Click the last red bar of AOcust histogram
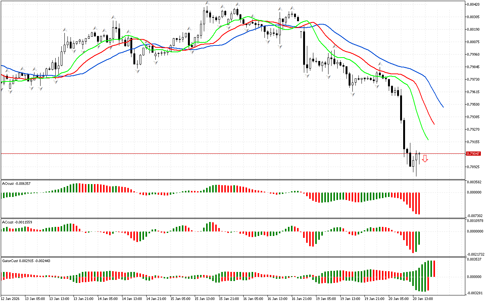This screenshot has height=303, width=485. [x=419, y=203]
